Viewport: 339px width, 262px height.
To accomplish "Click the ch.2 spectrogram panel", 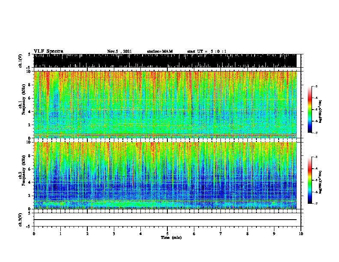I will point(165,176).
